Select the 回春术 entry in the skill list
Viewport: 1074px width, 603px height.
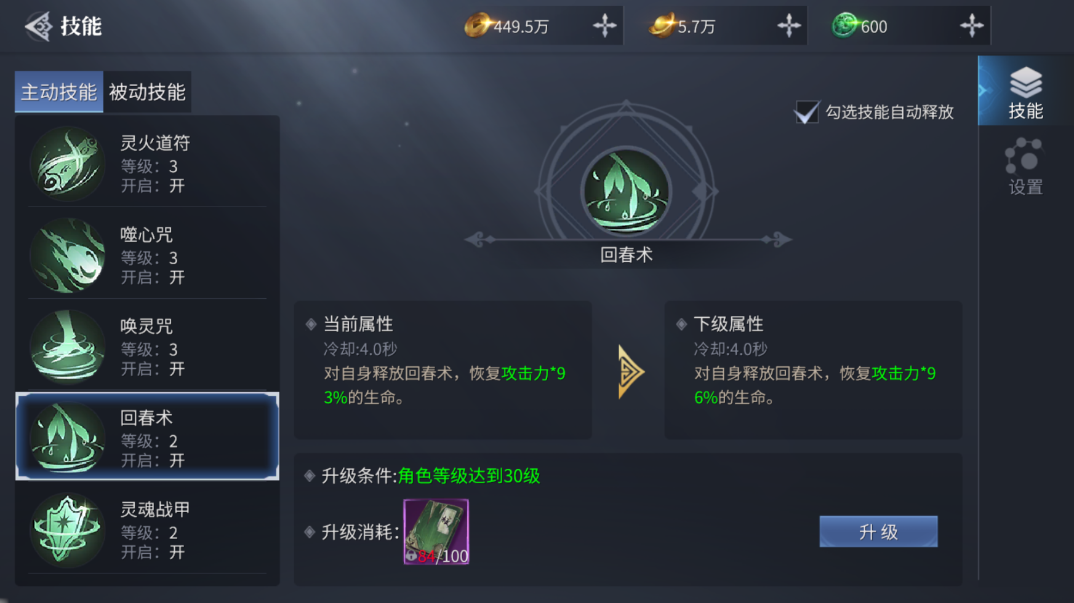(x=147, y=436)
